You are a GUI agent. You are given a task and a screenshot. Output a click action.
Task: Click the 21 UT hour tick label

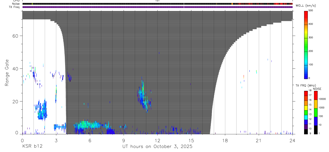tap(259, 140)
